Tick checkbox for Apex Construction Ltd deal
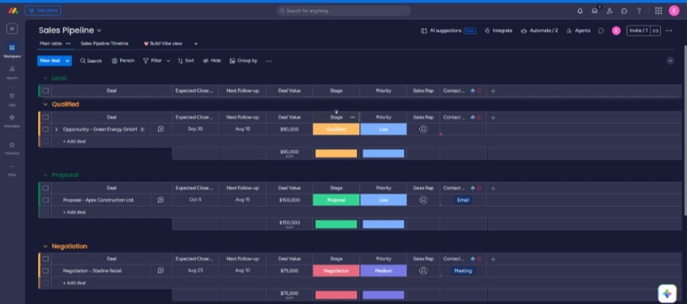The height and width of the screenshot is (304, 687). (45, 200)
